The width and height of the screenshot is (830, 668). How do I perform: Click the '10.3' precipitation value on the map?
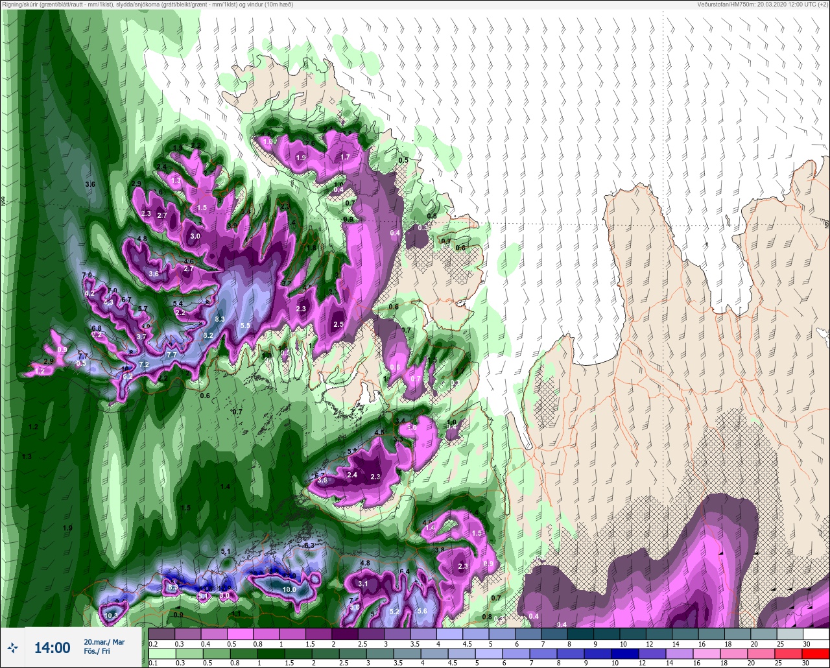point(111,615)
